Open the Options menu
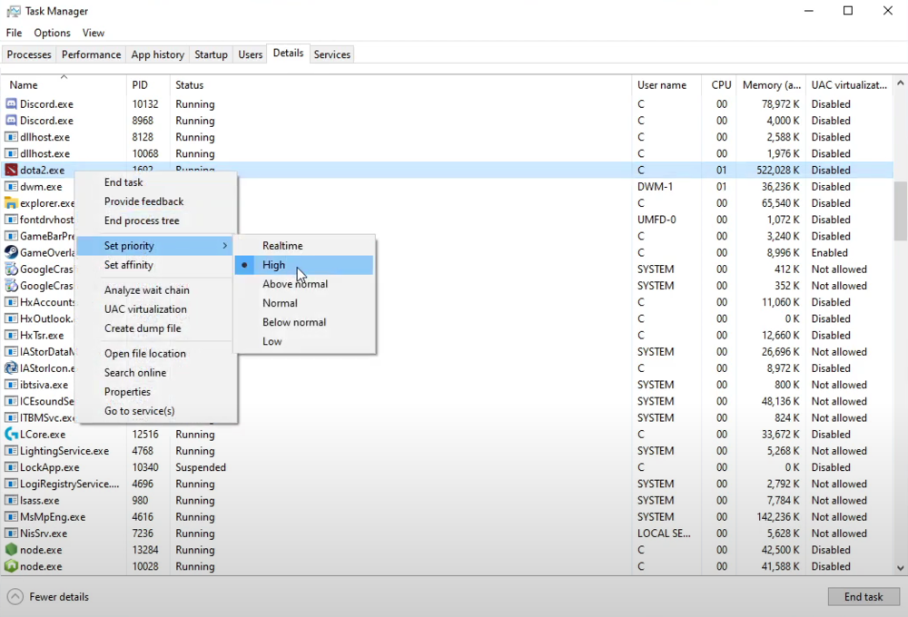This screenshot has width=908, height=617. pos(52,33)
